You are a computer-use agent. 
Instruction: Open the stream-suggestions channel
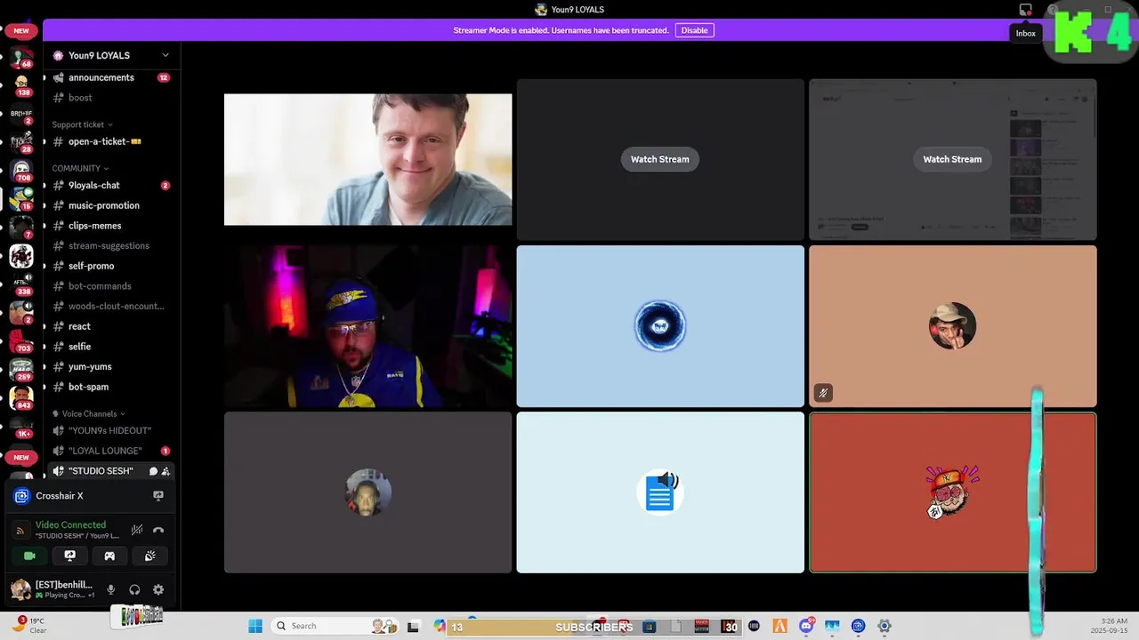[110, 245]
